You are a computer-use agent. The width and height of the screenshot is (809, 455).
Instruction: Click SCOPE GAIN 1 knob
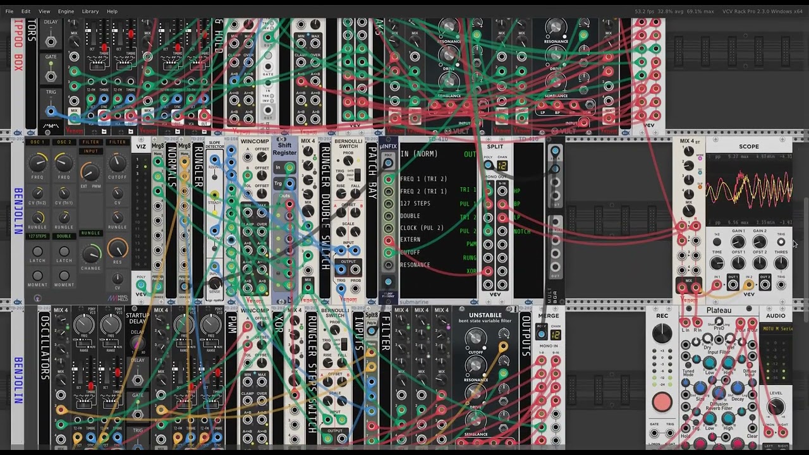coord(738,242)
